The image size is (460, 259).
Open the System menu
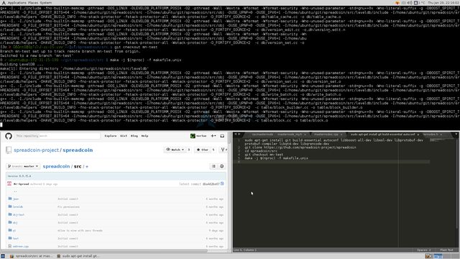tap(46, 3)
